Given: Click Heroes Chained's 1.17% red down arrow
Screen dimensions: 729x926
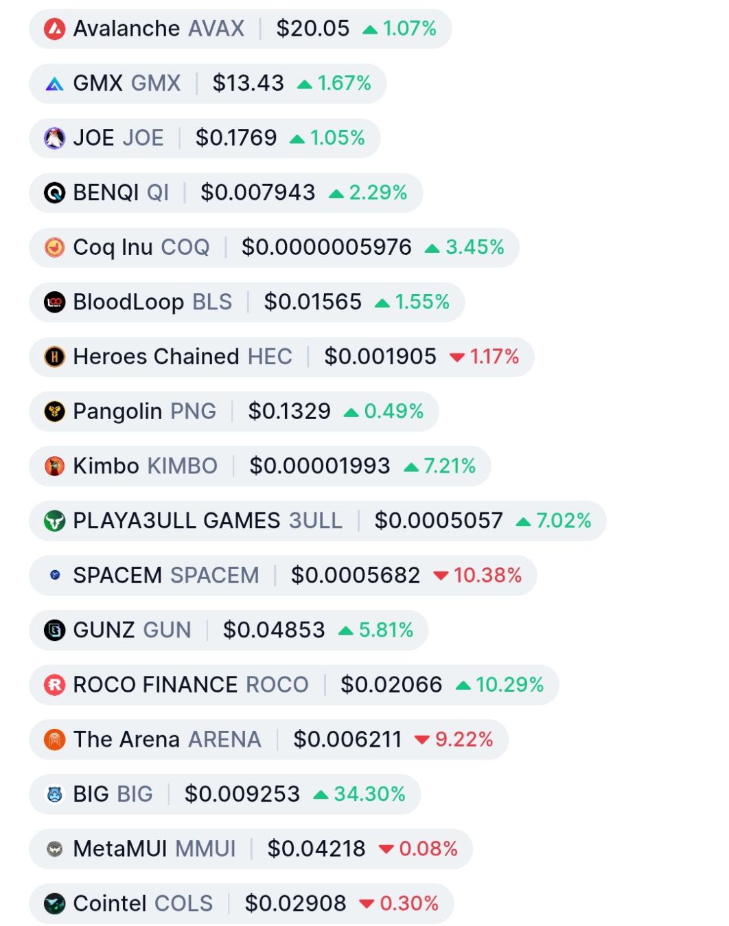Looking at the screenshot, I should pos(457,358).
